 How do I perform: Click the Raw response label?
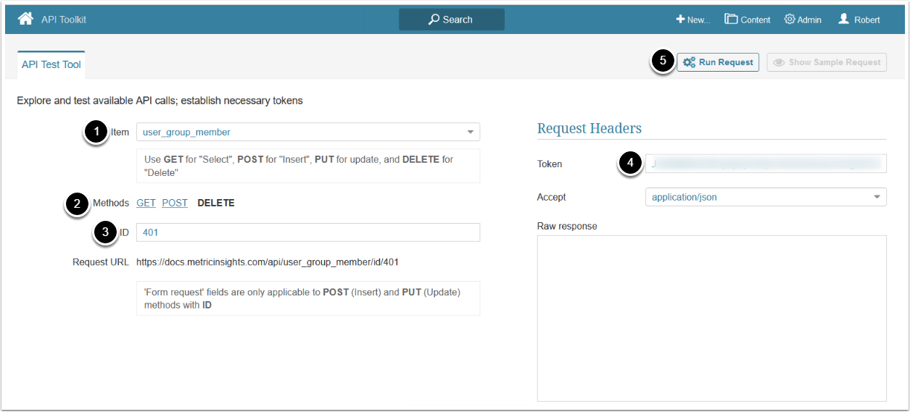click(567, 226)
